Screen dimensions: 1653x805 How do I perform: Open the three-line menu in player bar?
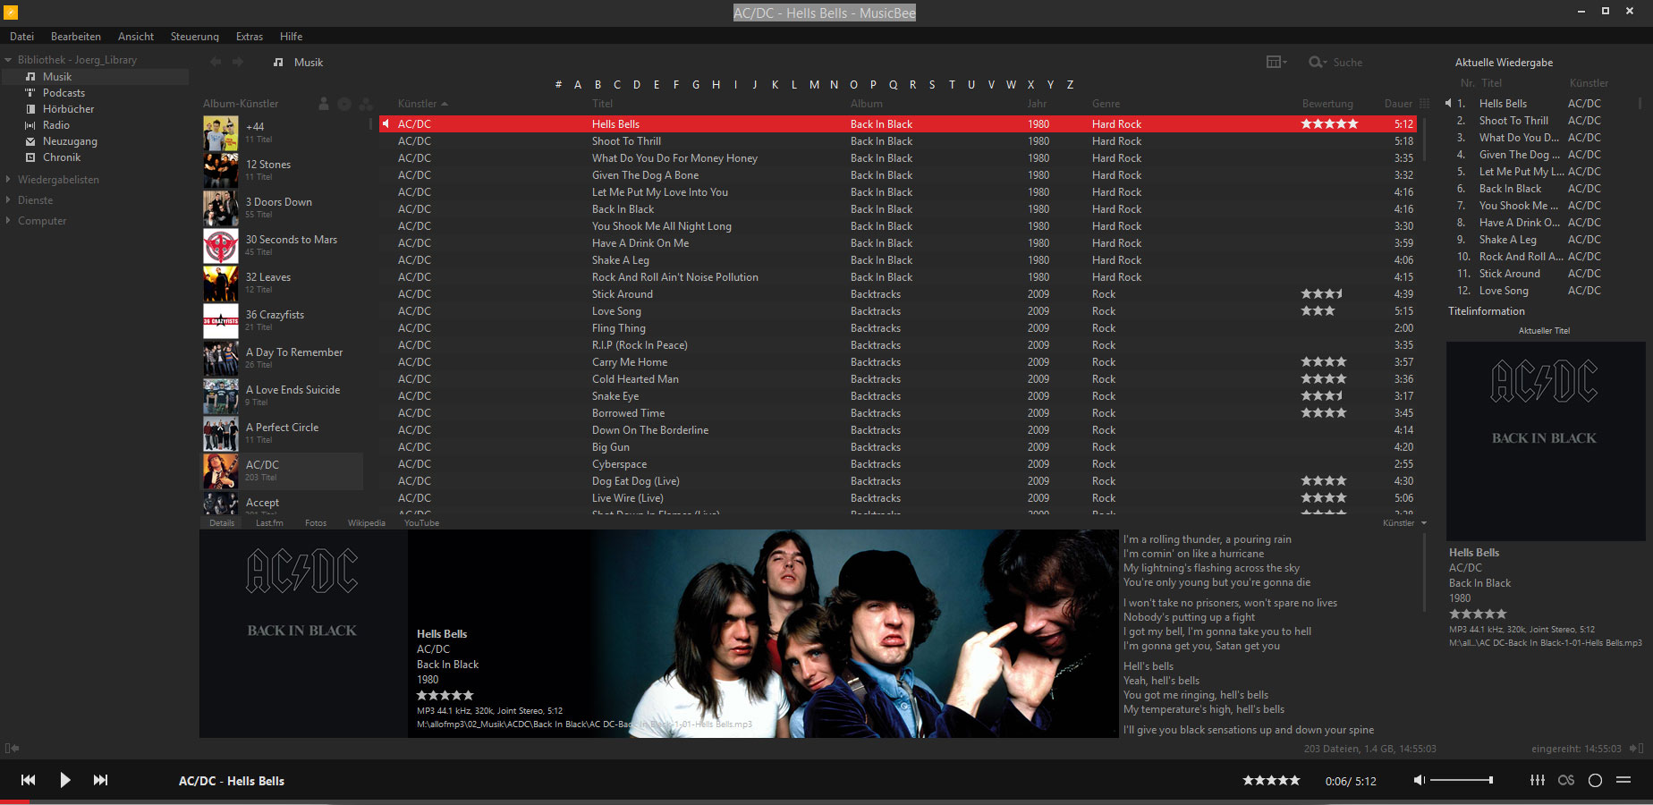1623,780
